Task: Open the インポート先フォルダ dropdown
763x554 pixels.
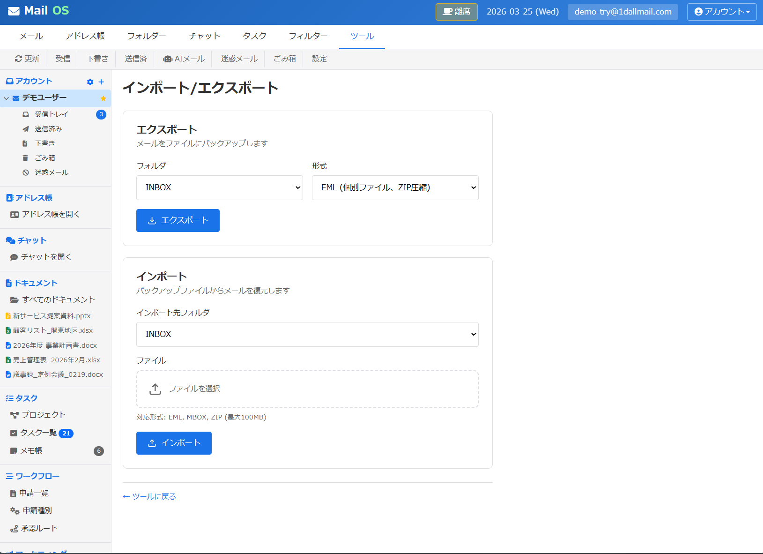Action: (x=307, y=334)
